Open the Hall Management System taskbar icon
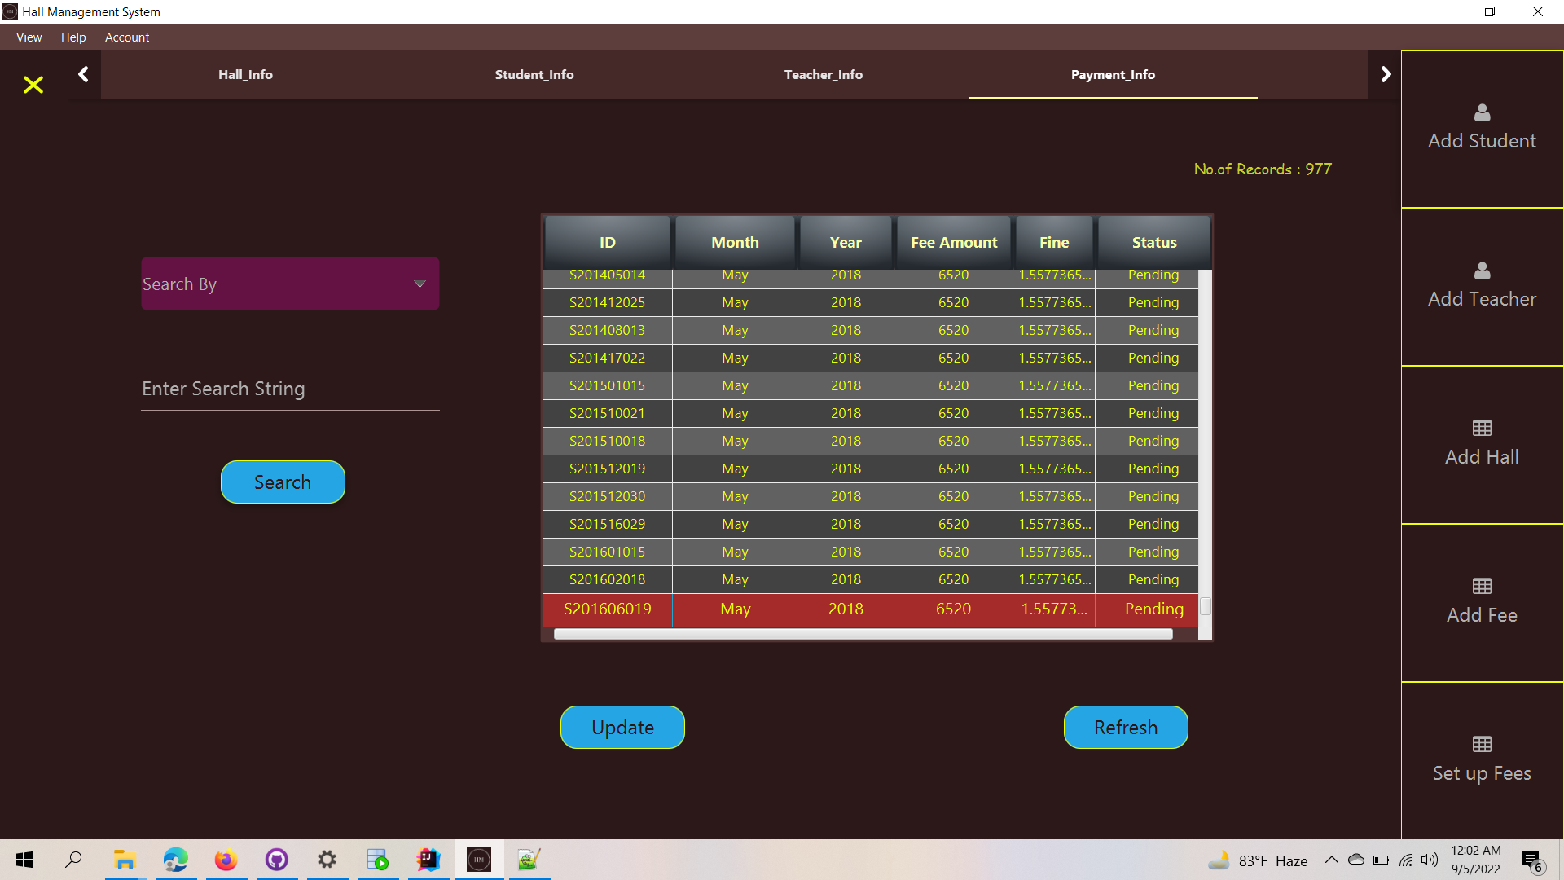This screenshot has width=1564, height=880. coord(478,860)
